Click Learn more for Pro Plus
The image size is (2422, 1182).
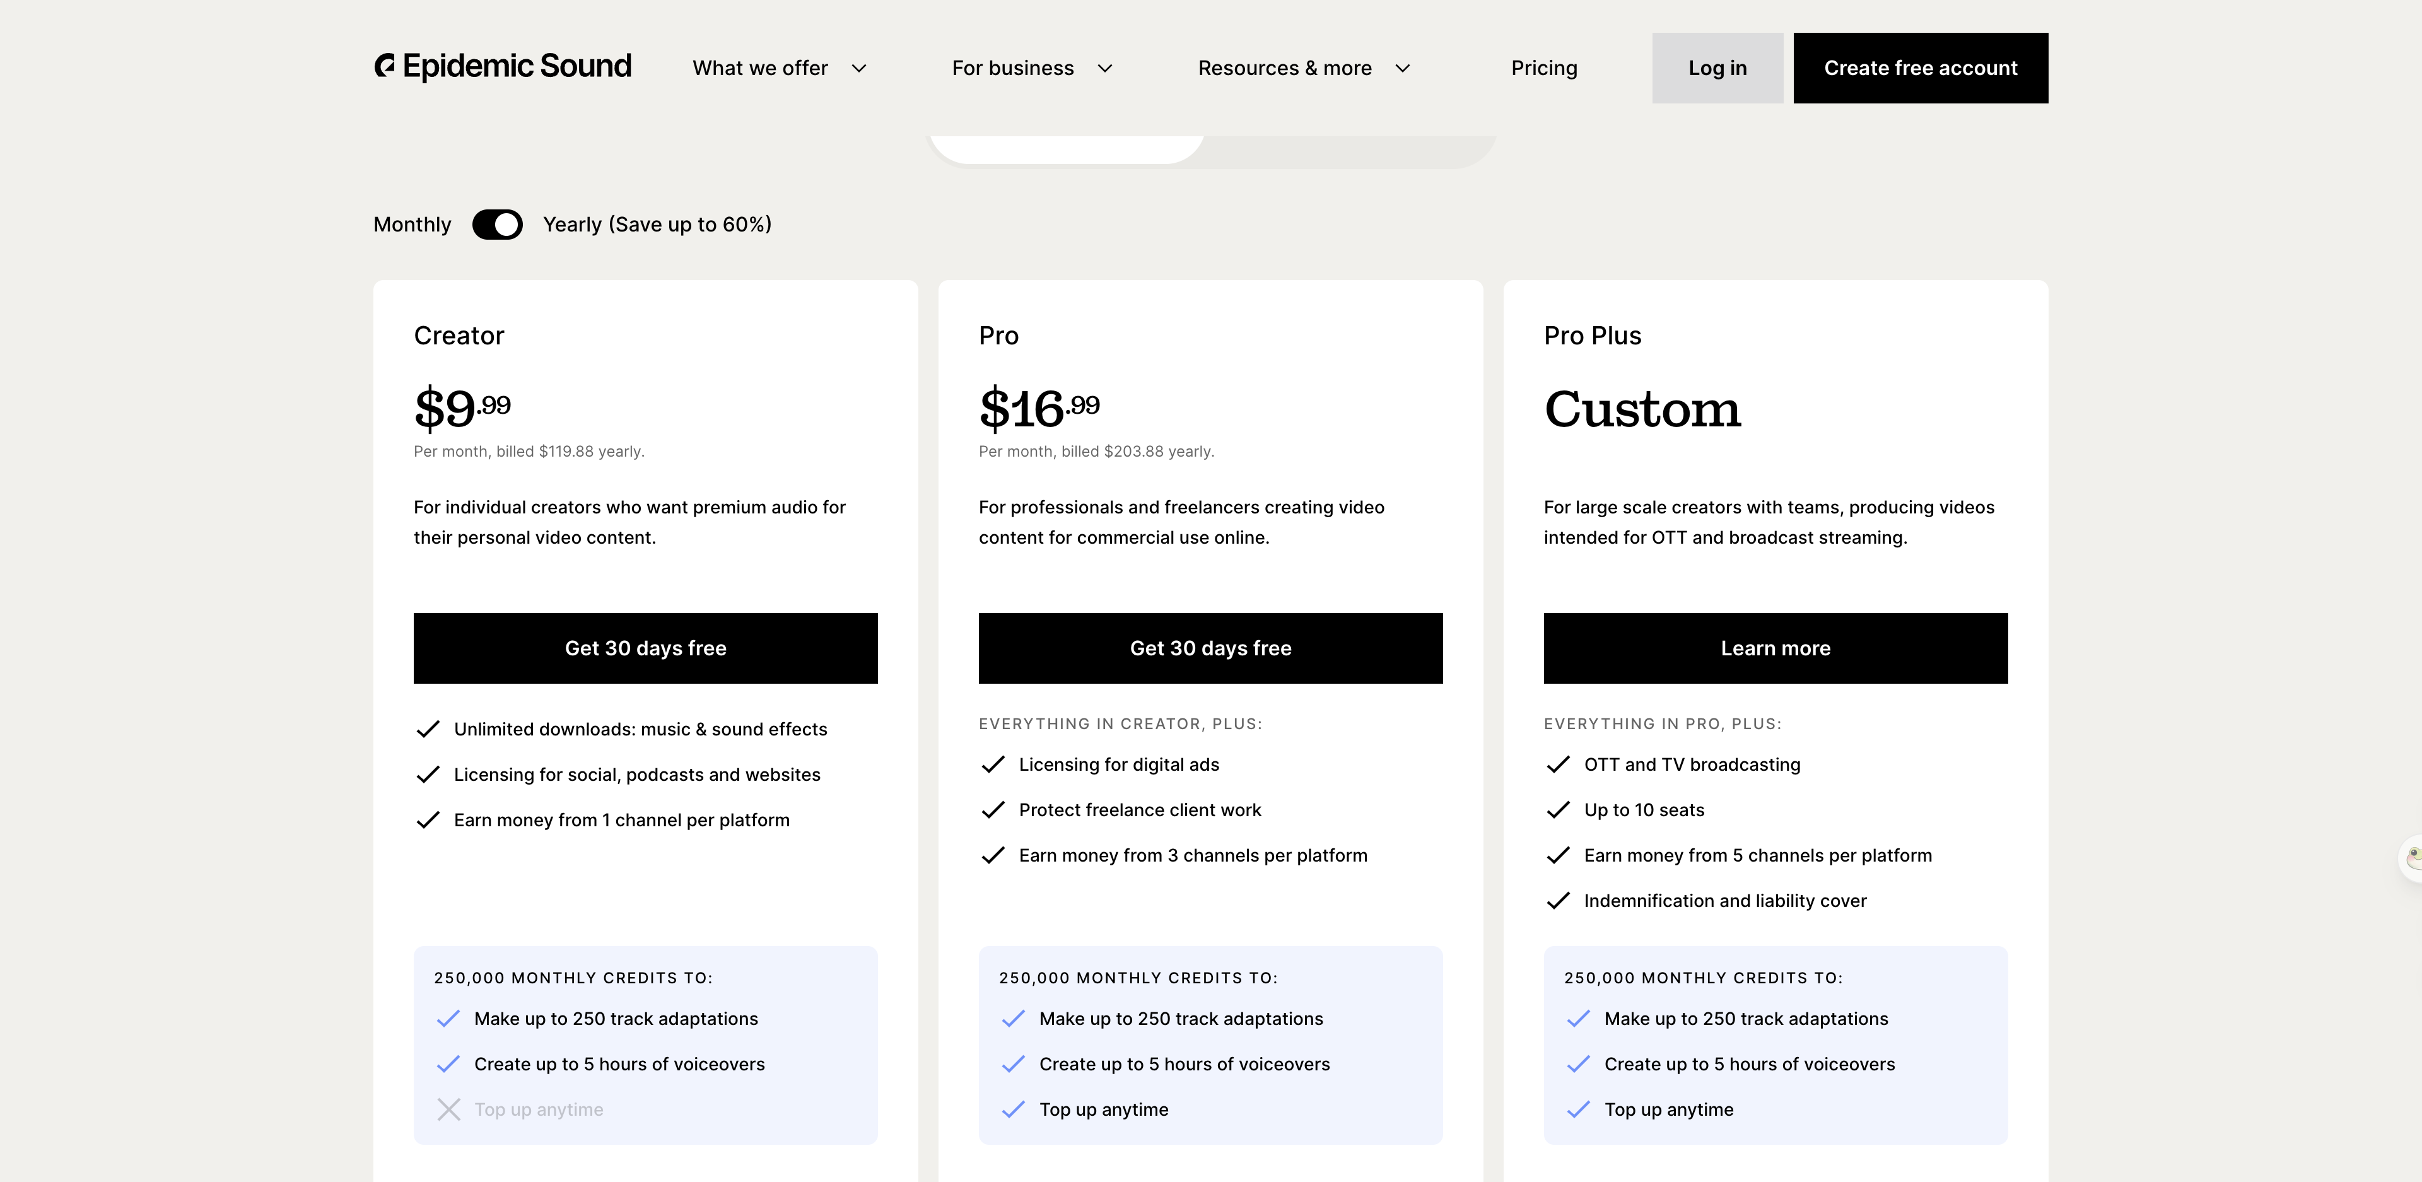[x=1775, y=648]
